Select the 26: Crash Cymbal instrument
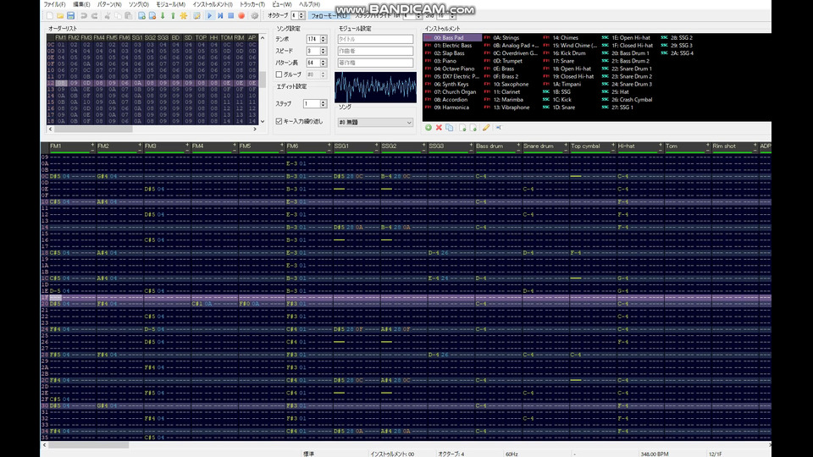The width and height of the screenshot is (813, 457). coord(631,100)
